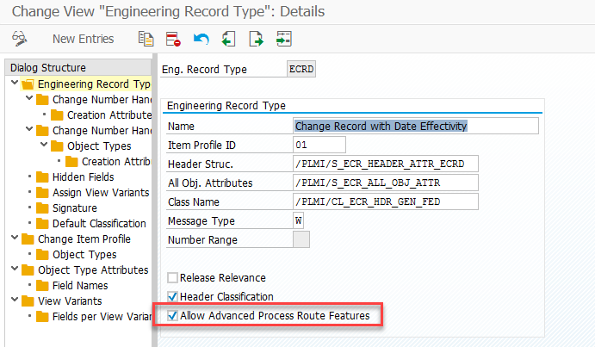595x347 pixels.
Task: Select Hidden Fields in the dialog tree
Action: point(84,177)
